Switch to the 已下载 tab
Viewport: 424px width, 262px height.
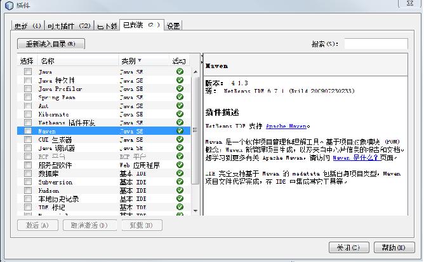[107, 26]
